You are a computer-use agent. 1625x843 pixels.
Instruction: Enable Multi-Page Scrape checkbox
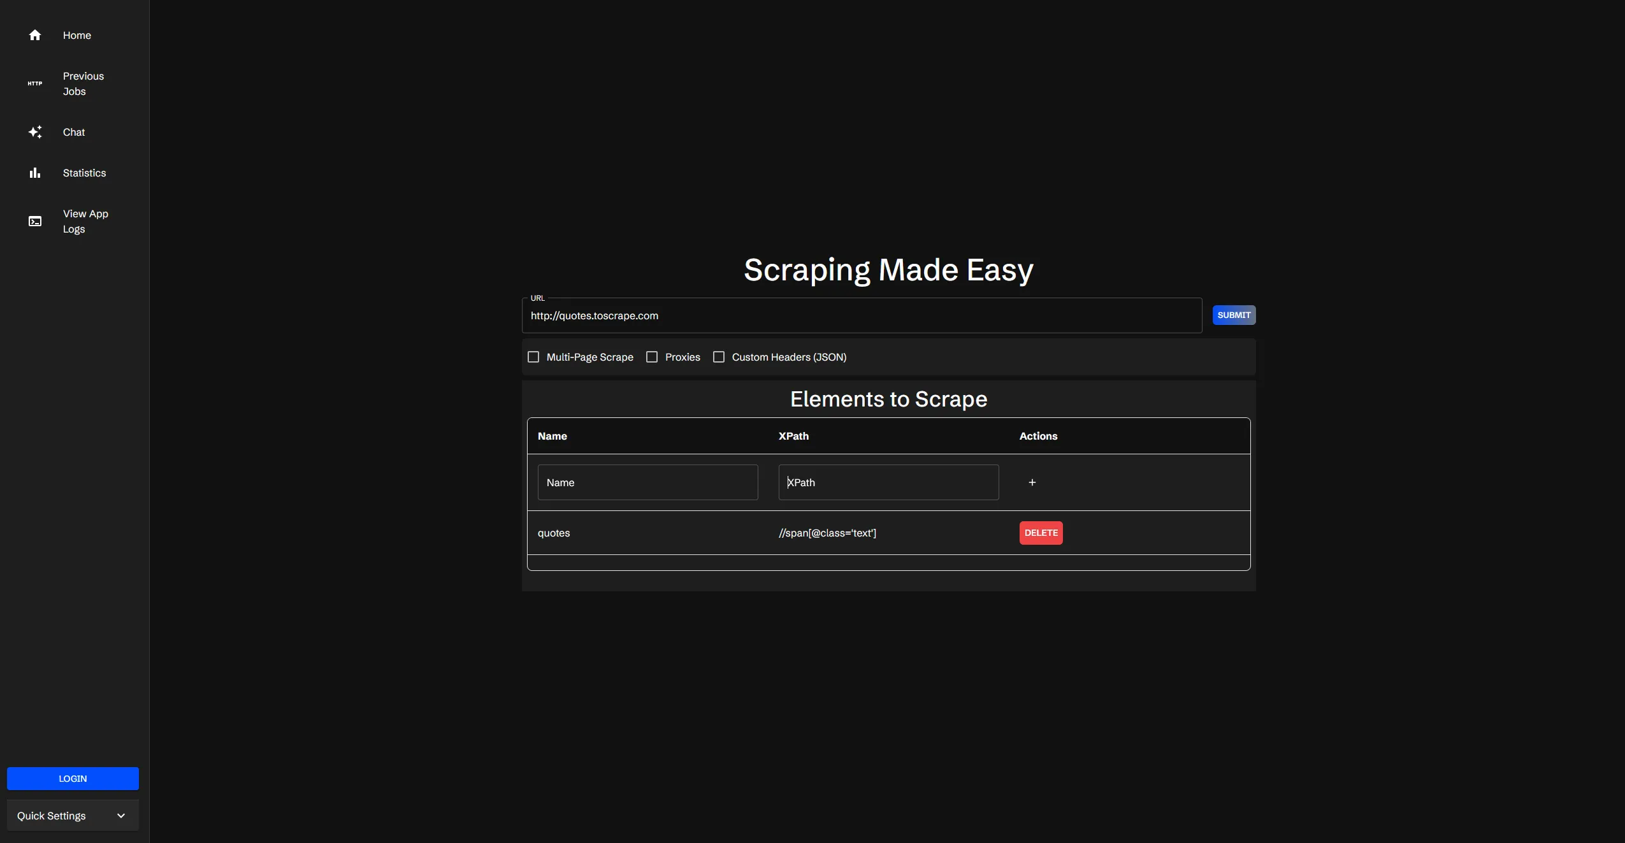coord(533,356)
